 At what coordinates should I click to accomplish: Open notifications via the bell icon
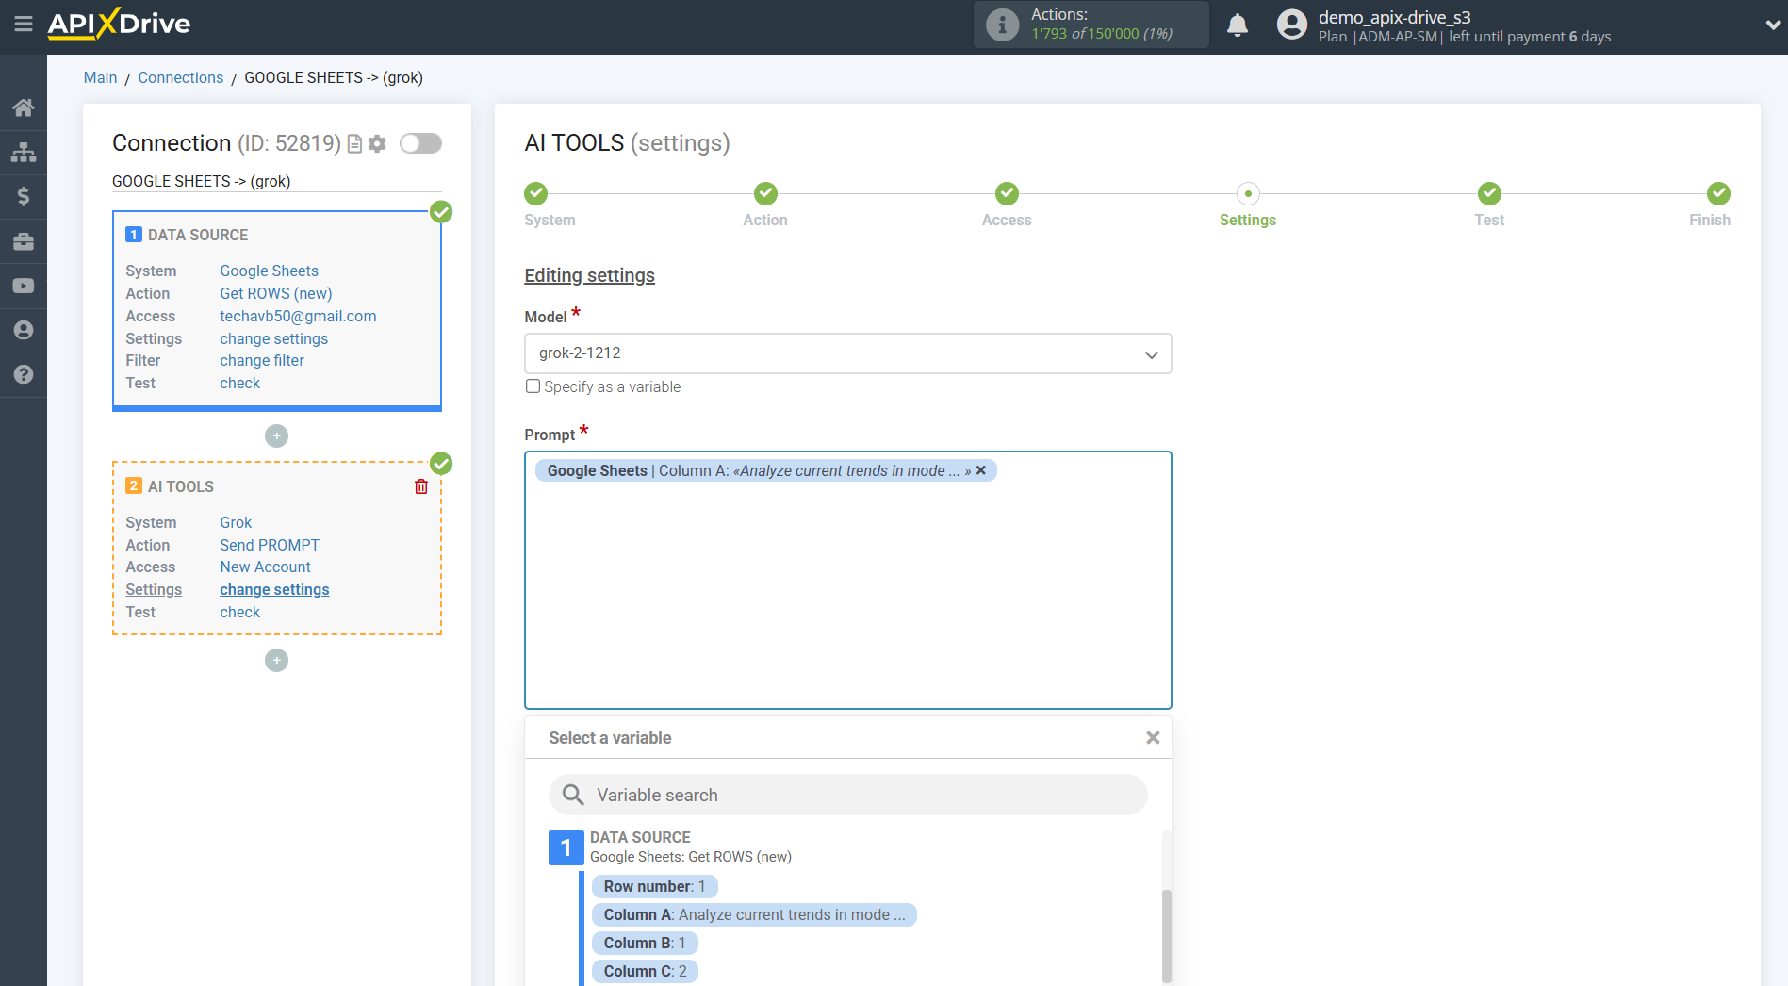coord(1238,25)
